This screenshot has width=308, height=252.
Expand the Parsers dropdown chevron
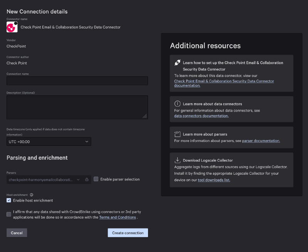pos(79,180)
